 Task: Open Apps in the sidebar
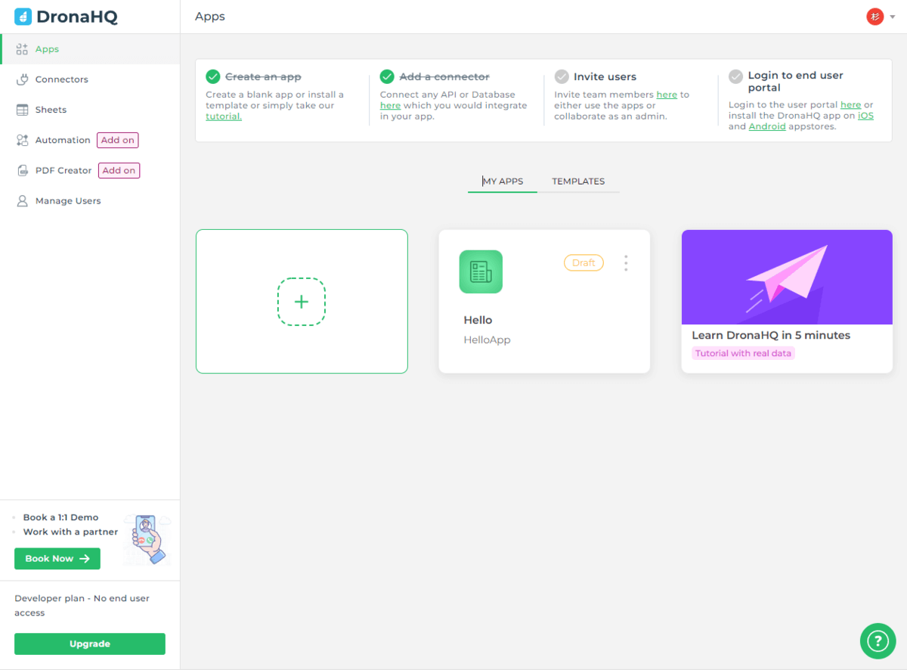(90, 49)
